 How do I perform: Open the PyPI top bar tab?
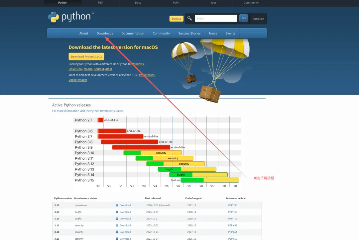pos(176,3)
